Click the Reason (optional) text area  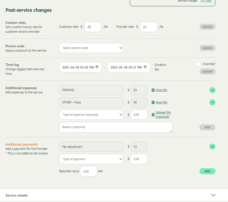pyautogui.click(x=116, y=127)
